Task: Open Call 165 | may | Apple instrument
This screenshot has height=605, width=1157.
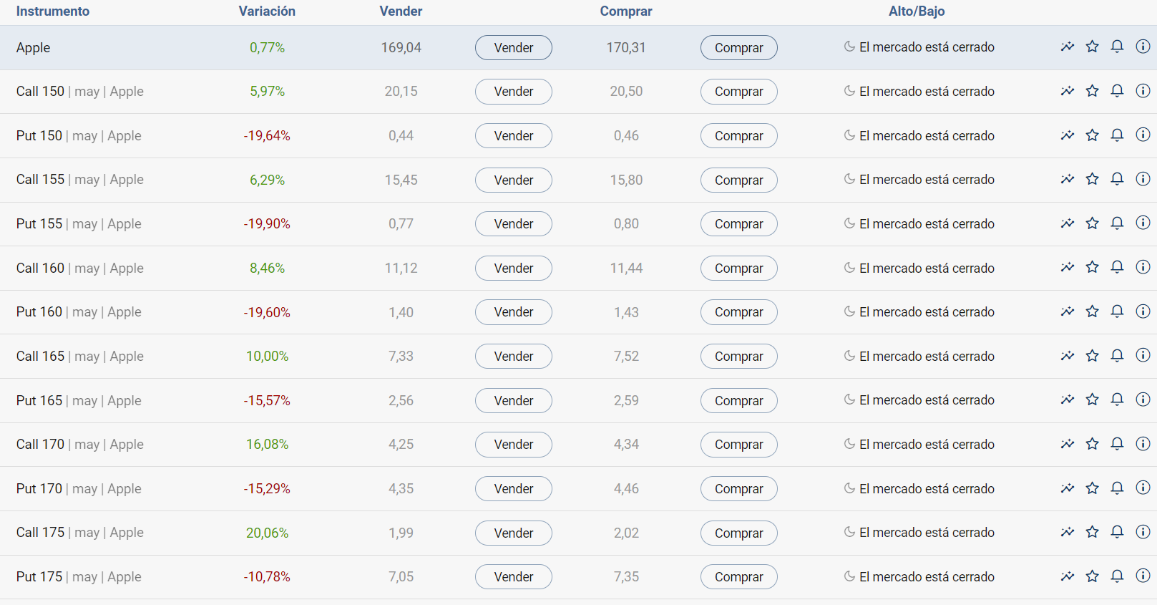Action: coord(80,357)
